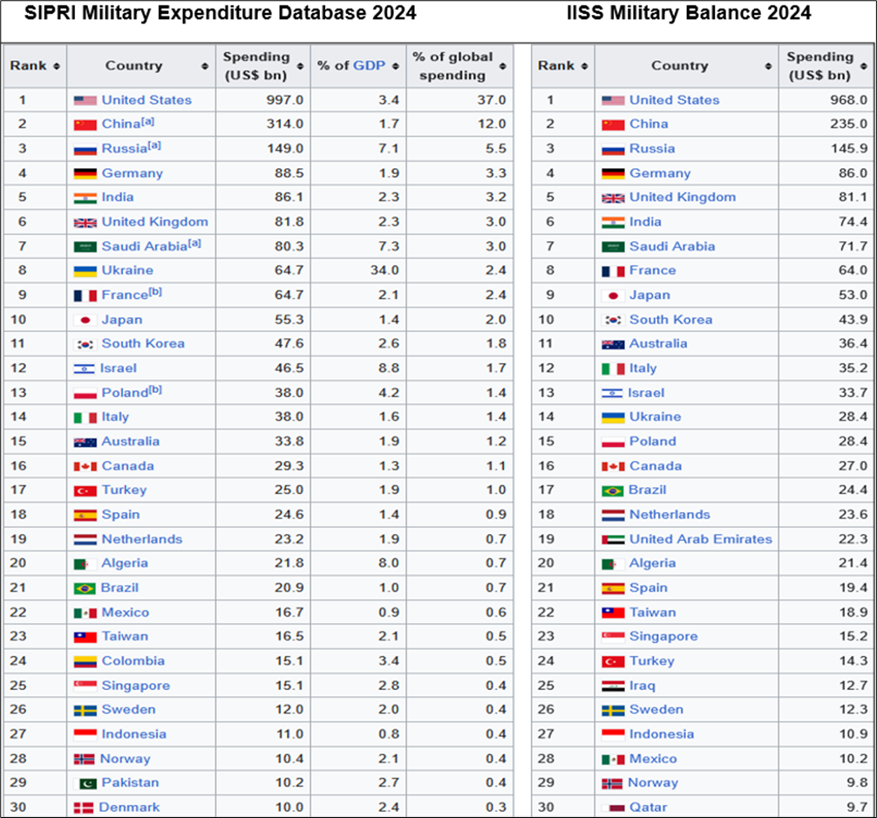This screenshot has width=877, height=818.
Task: Select the 997.0 spending cell
Action: point(263,100)
